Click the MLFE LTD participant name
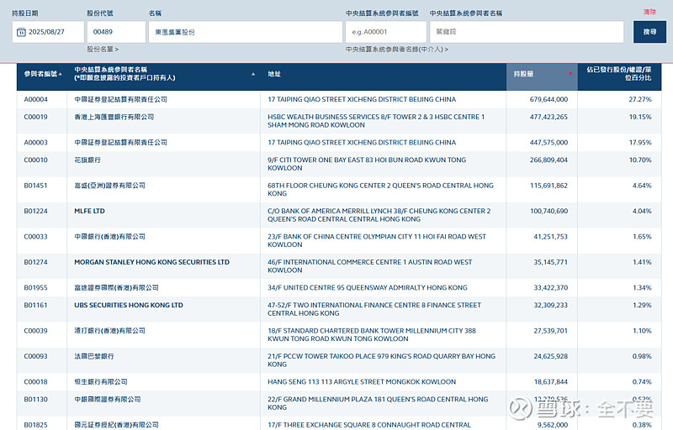673x430 pixels. [x=89, y=211]
